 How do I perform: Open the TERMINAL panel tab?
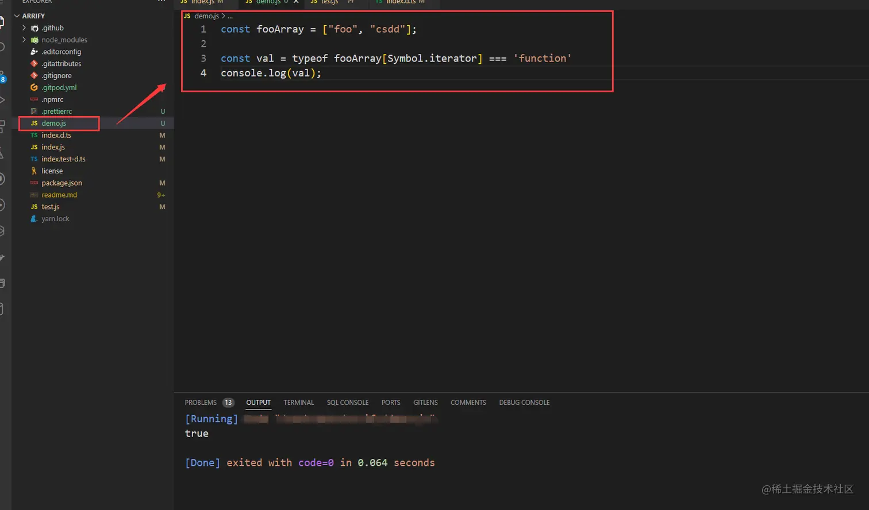tap(299, 403)
